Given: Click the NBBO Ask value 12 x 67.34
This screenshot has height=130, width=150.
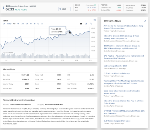Looking at the screenshot, I should coord(92,10).
